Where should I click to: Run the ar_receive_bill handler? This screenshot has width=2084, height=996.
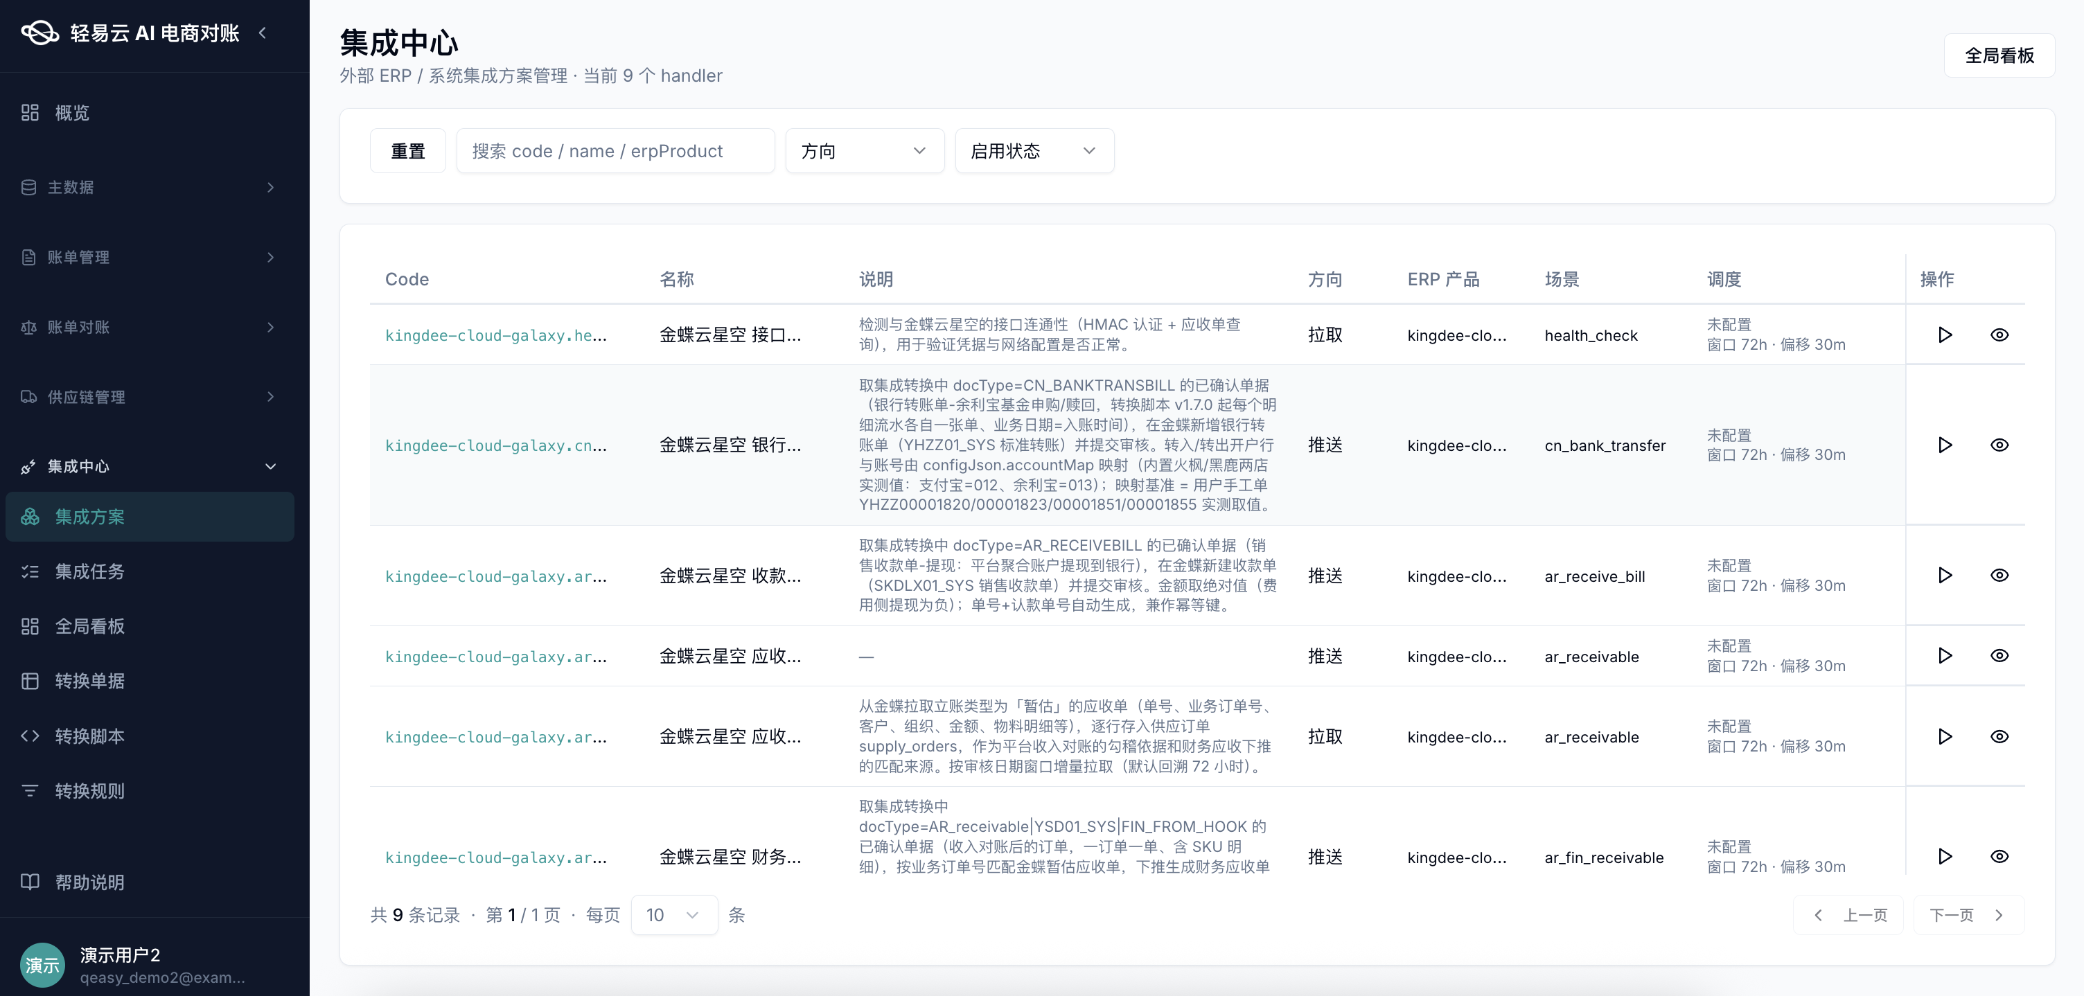click(1945, 576)
